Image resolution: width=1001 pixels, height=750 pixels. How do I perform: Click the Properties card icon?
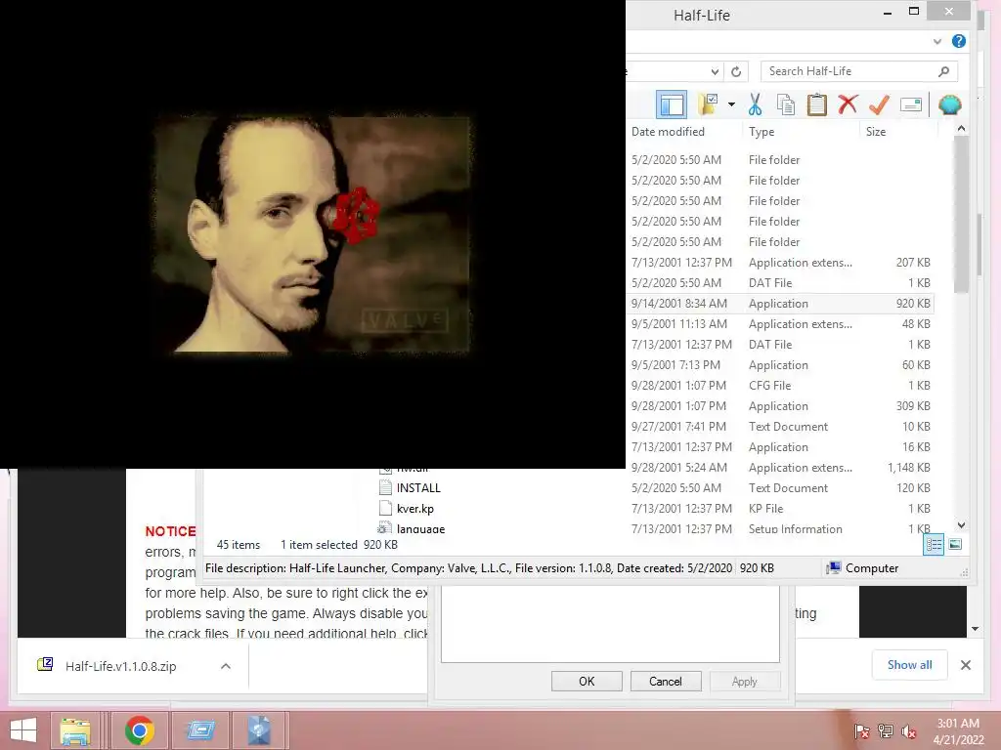[911, 104]
